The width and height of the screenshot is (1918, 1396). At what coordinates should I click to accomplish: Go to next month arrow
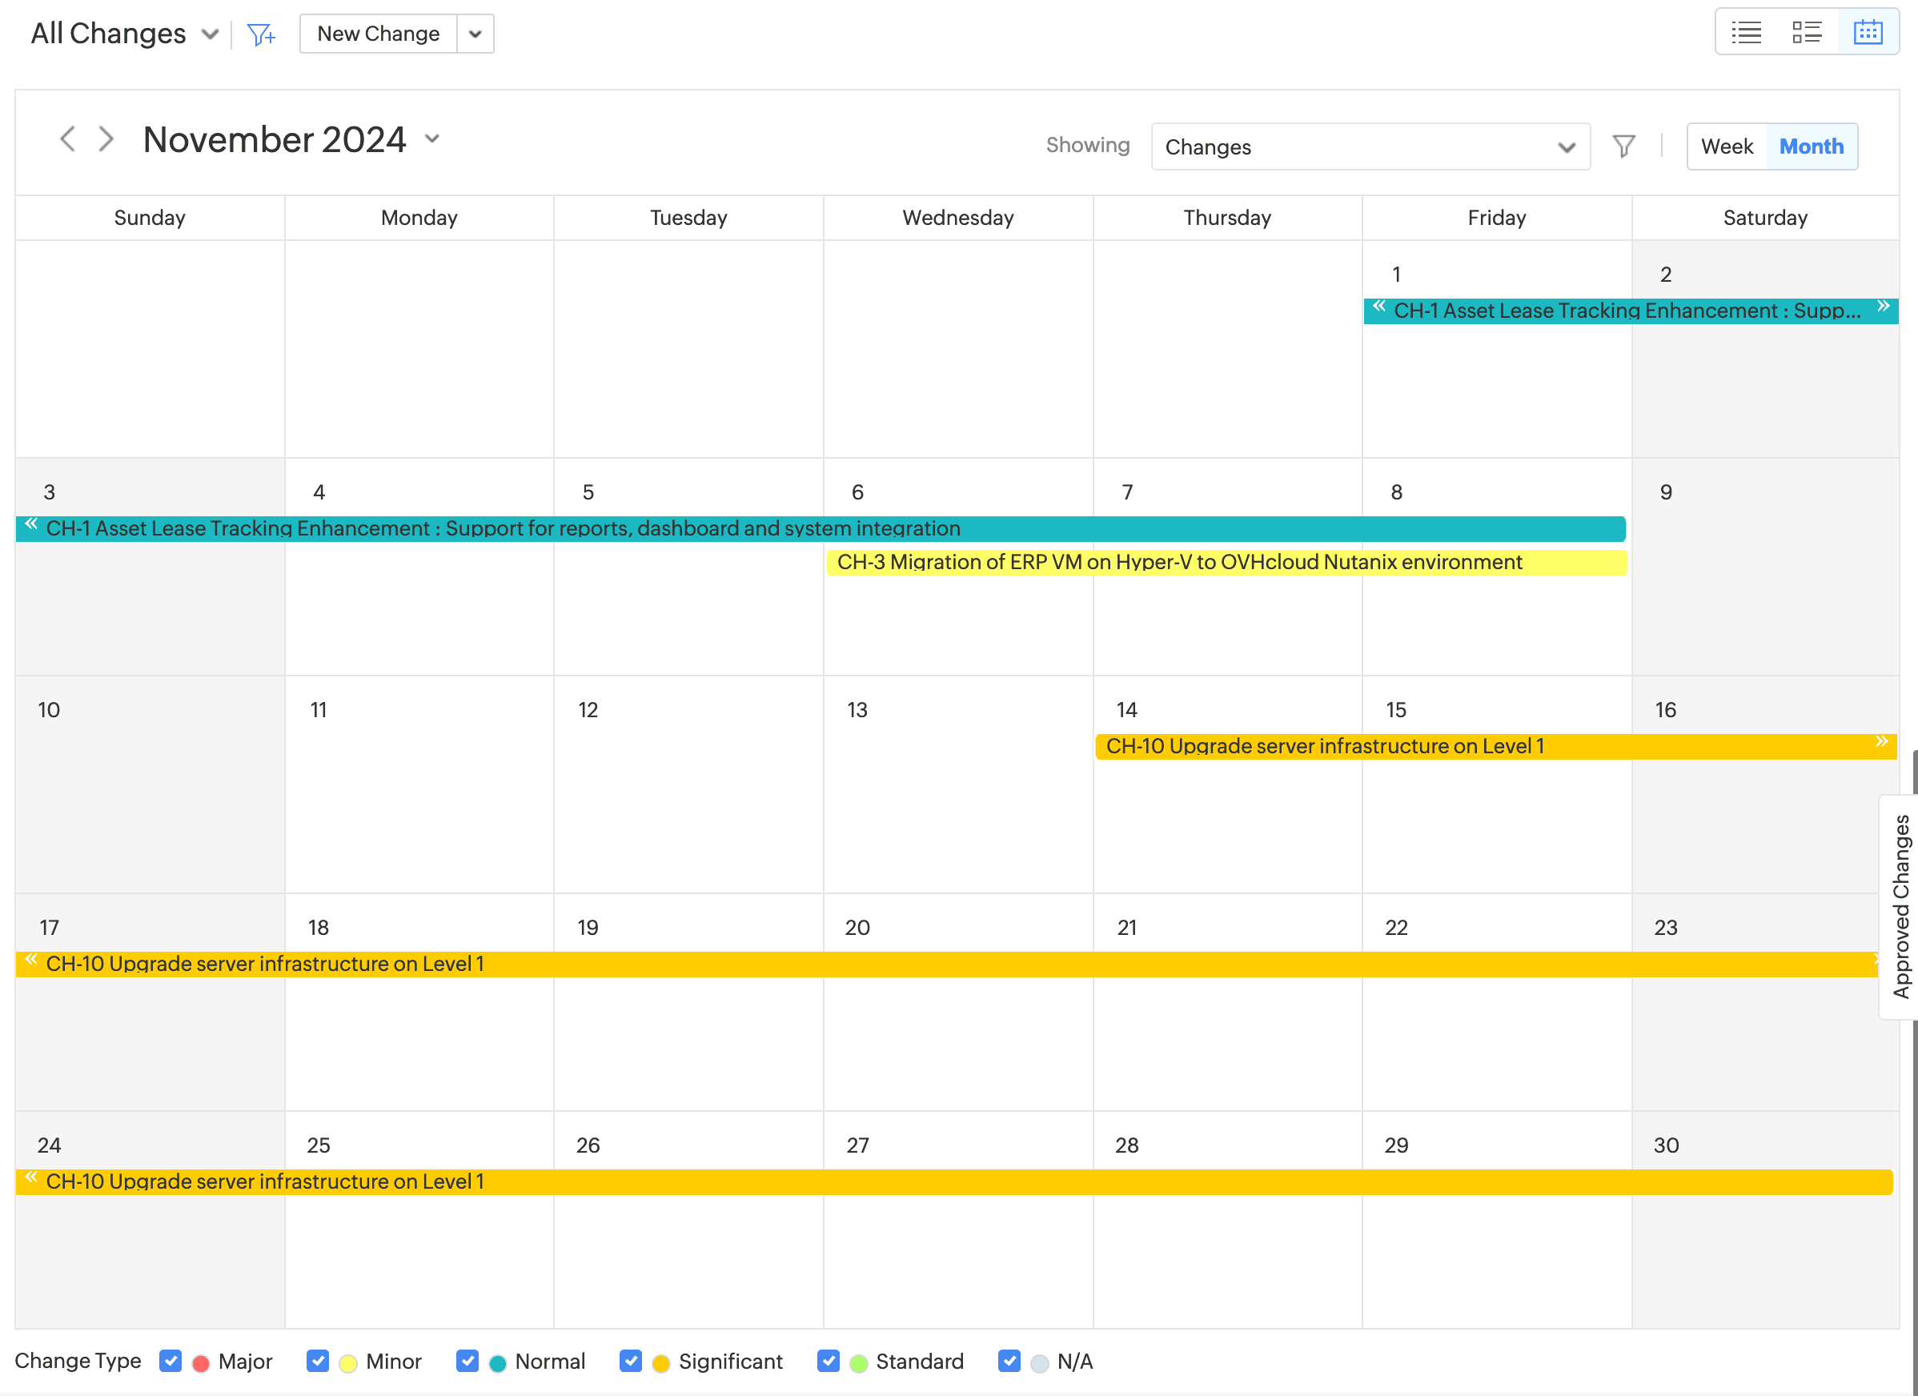pyautogui.click(x=106, y=138)
